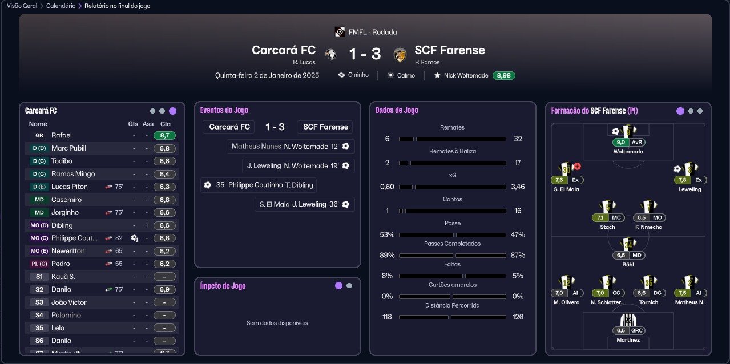The image size is (730, 364).
Task: Select the first grey dot in Carcará FC panel
Action: (x=152, y=111)
